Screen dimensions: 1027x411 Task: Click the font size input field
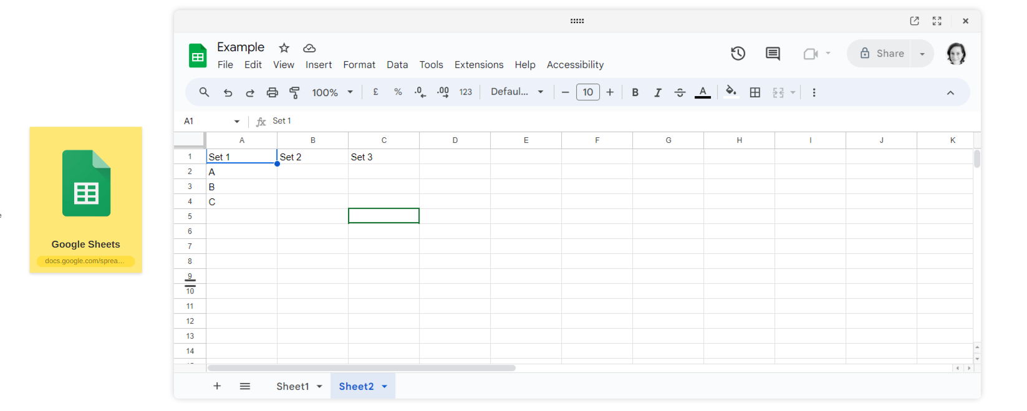point(587,92)
